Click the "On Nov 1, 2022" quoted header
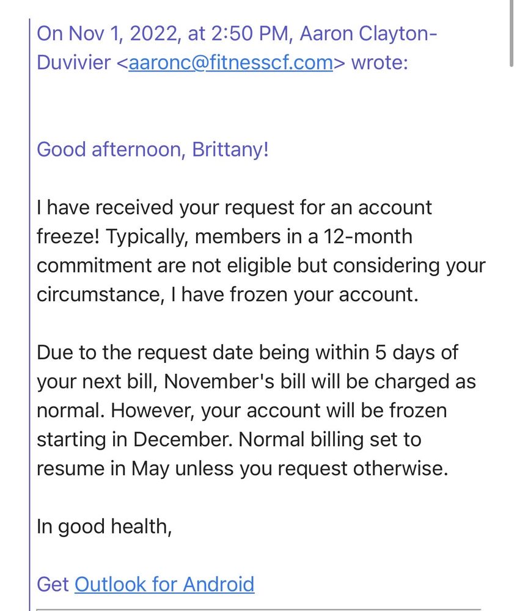517x611 pixels. point(108,34)
